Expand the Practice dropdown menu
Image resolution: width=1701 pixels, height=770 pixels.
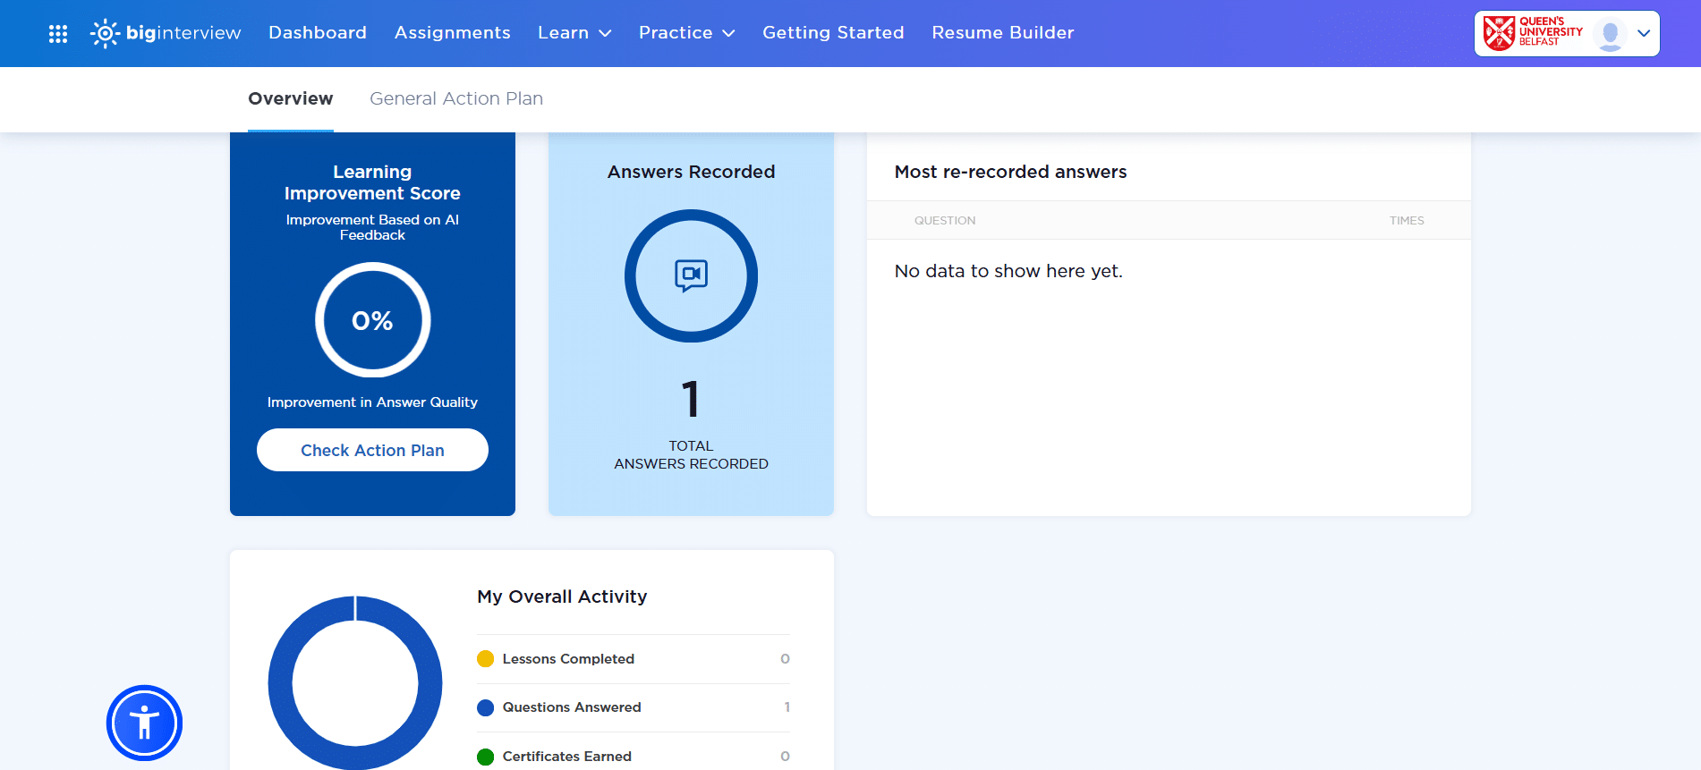686,33
